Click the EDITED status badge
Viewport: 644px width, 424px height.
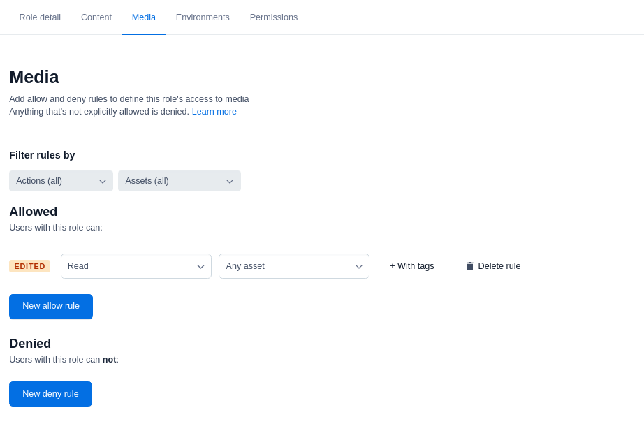coord(29,266)
